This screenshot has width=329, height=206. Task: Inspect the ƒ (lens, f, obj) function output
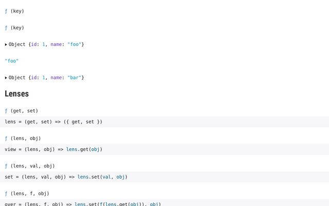click(27, 194)
